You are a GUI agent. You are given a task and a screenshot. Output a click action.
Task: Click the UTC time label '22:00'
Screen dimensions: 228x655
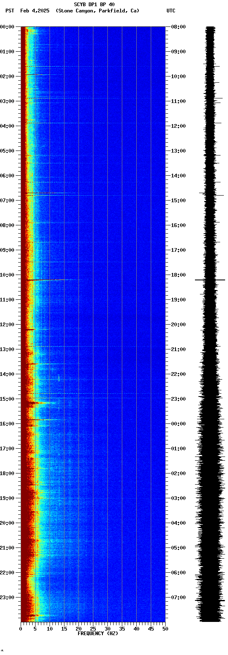click(178, 374)
